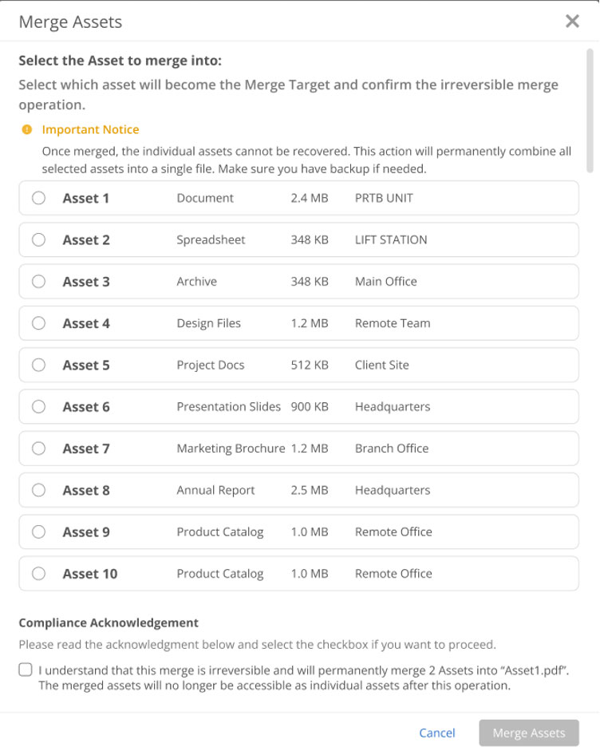Select Asset 8 Annual Report radio button
The image size is (600, 751).
[x=39, y=490]
